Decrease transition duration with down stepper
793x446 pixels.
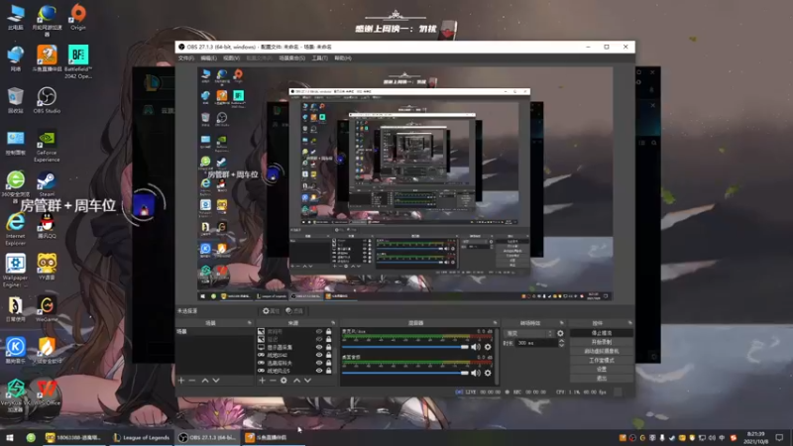tap(561, 345)
